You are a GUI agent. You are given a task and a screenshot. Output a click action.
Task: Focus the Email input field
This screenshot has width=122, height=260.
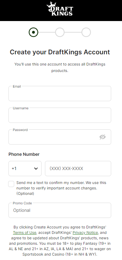coord(60,94)
